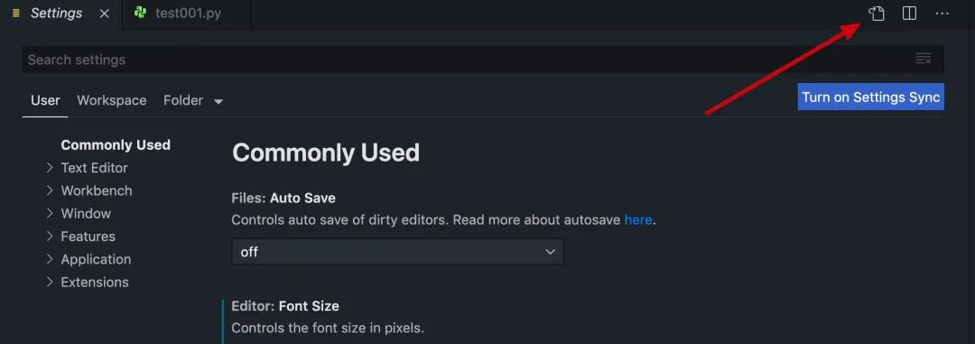Focus the Search settings field
This screenshot has width=975, height=344.
[467, 59]
